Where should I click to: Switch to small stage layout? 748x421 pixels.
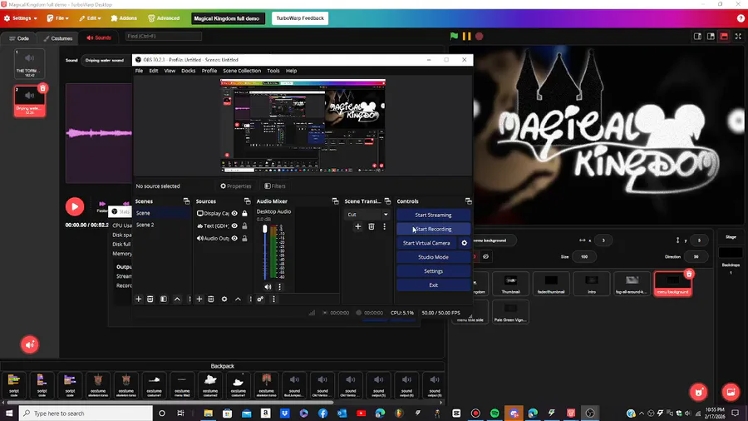coord(697,37)
